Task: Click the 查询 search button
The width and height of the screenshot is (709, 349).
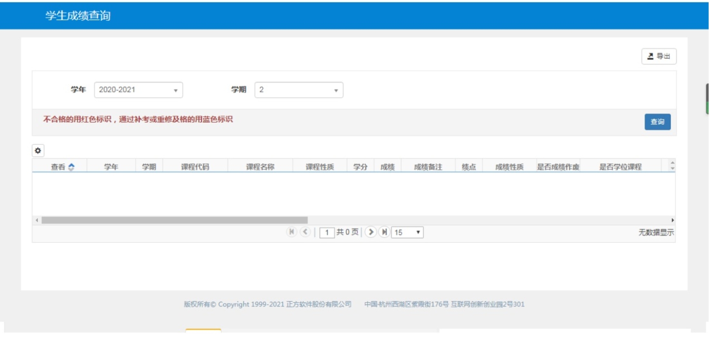Action: pos(657,122)
